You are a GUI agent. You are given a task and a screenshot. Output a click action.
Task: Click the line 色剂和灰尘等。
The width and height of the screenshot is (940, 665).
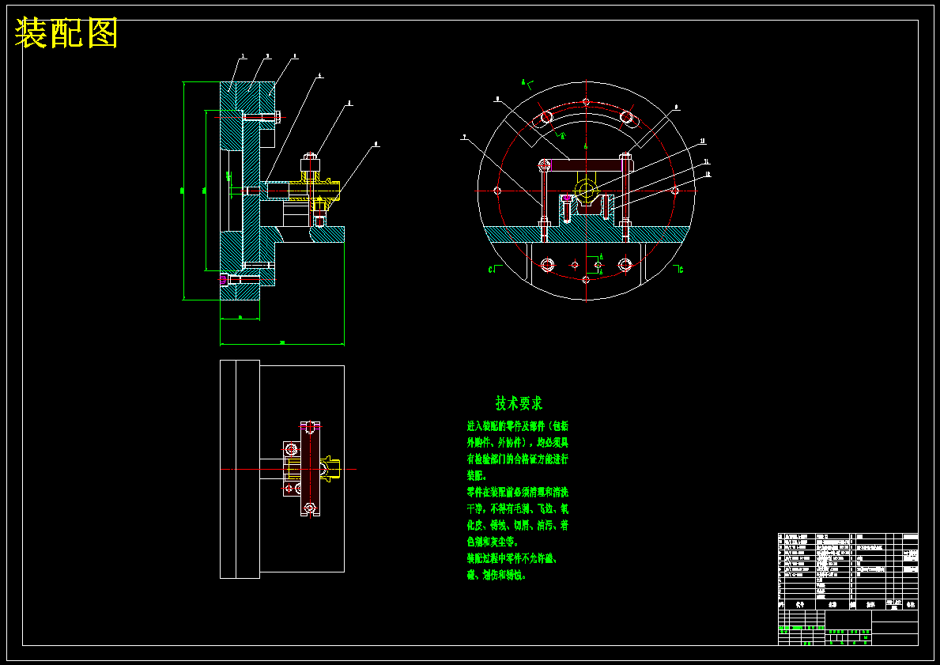[x=492, y=542]
